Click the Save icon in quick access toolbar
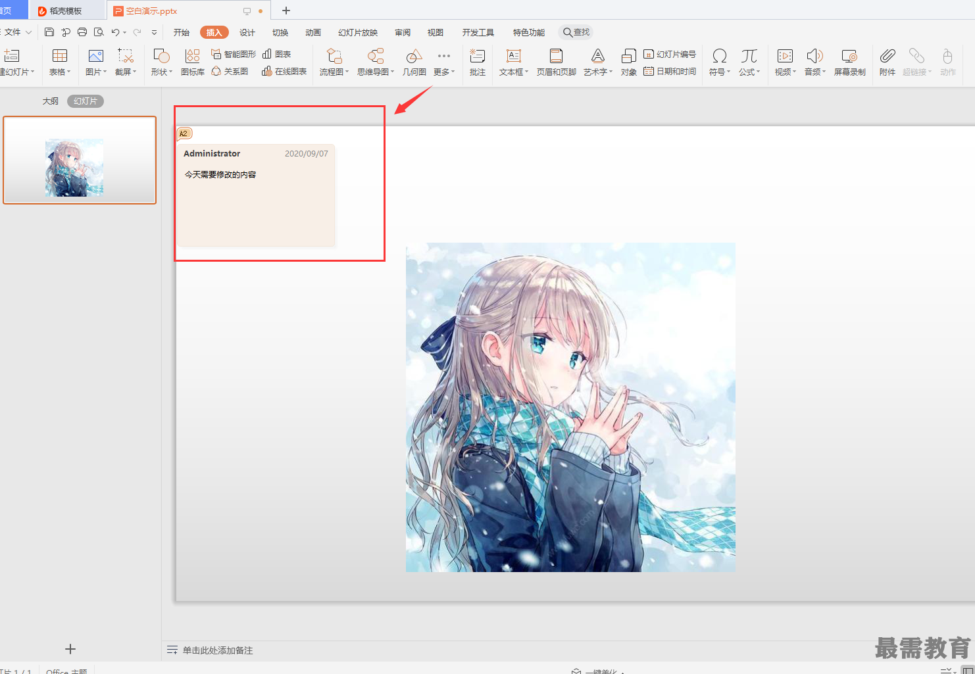This screenshot has width=975, height=674. (49, 32)
